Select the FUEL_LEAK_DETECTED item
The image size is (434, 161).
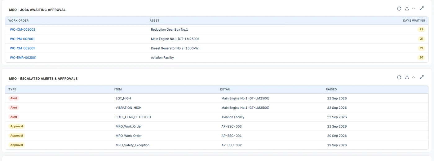133,117
